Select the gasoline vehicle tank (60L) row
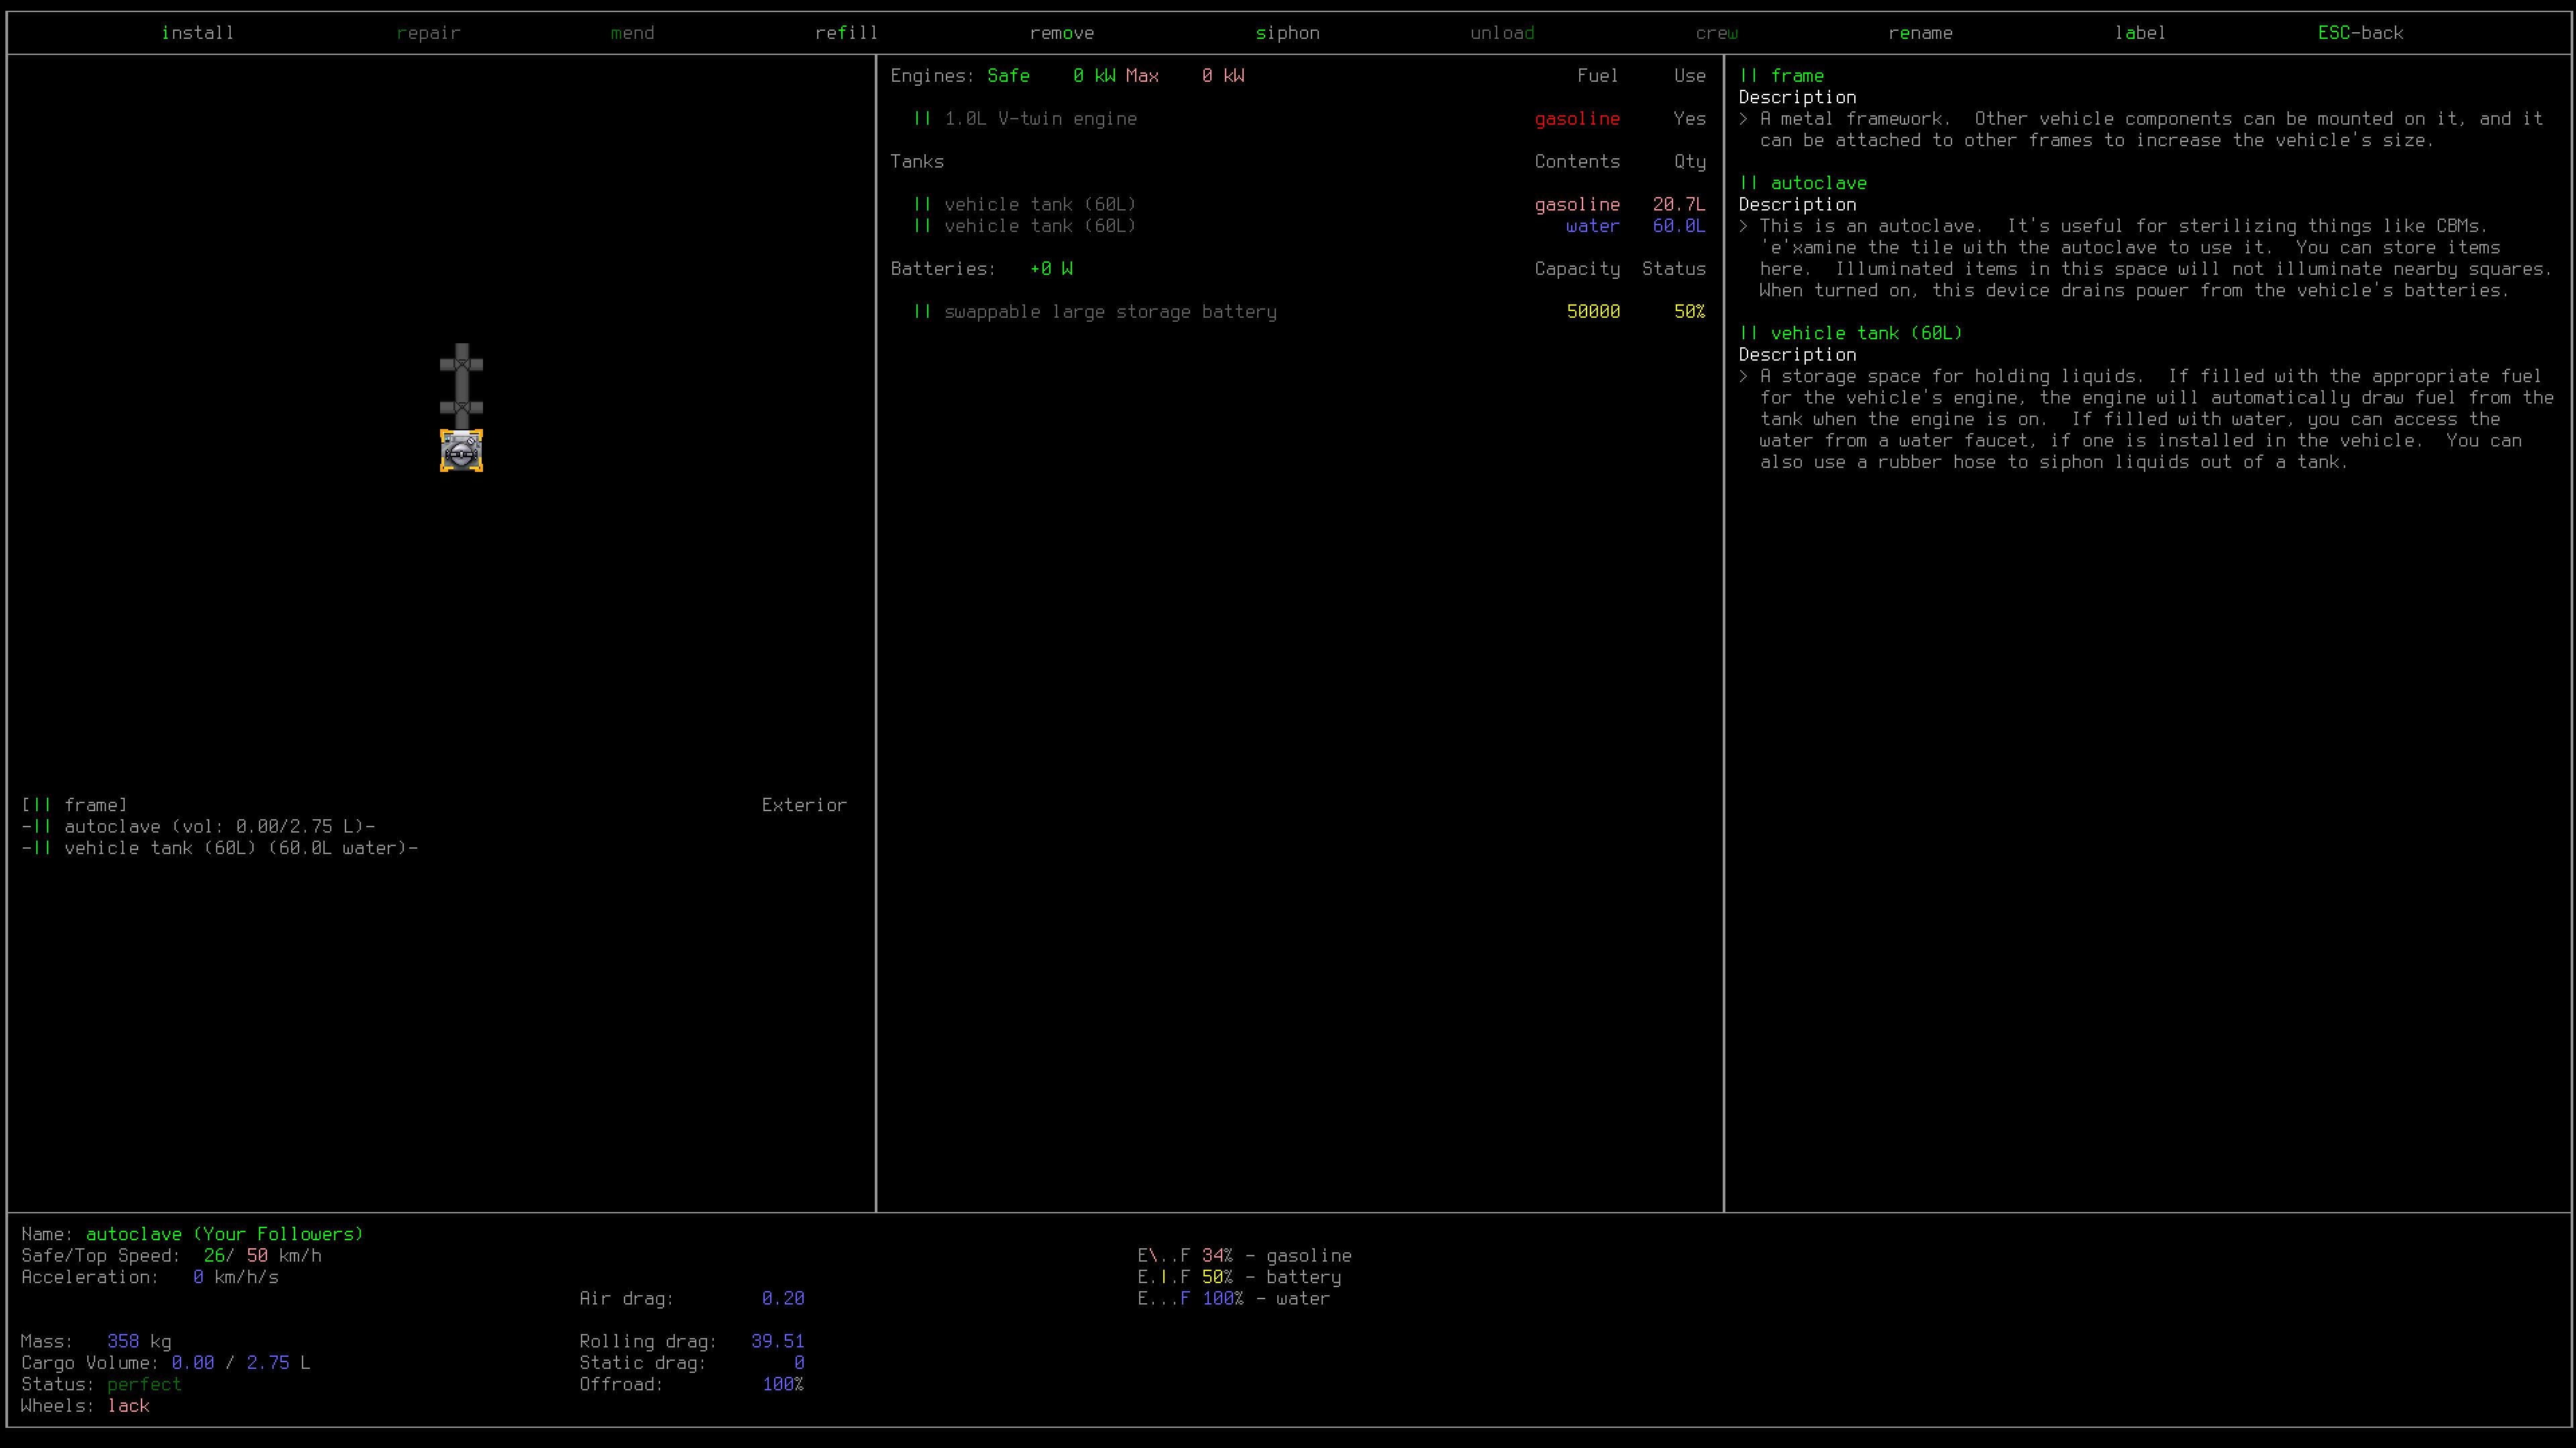The width and height of the screenshot is (2576, 1448). pos(1309,205)
